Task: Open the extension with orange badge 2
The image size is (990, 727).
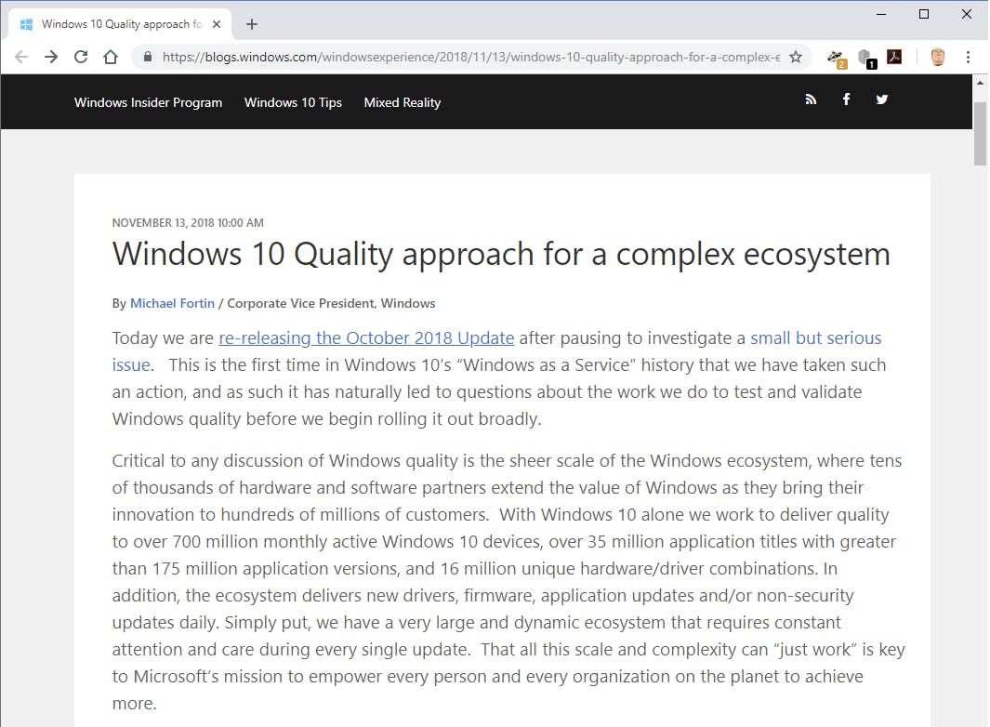Action: click(x=837, y=59)
